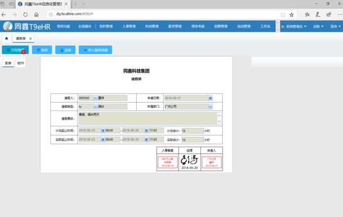Open the calendar picker for 申请日期

click(x=210, y=98)
